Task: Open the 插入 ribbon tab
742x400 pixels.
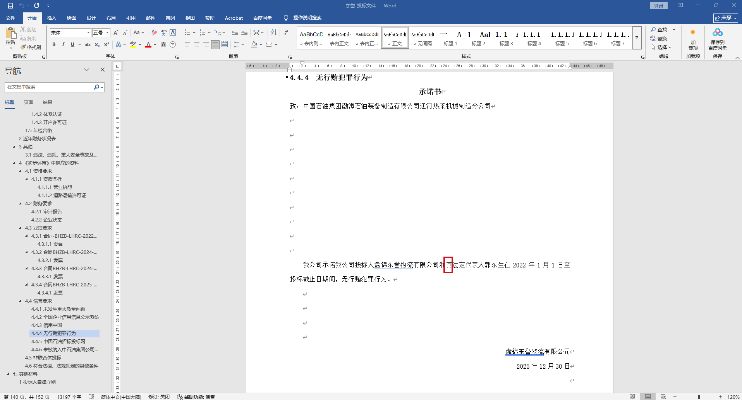Action: coord(52,18)
